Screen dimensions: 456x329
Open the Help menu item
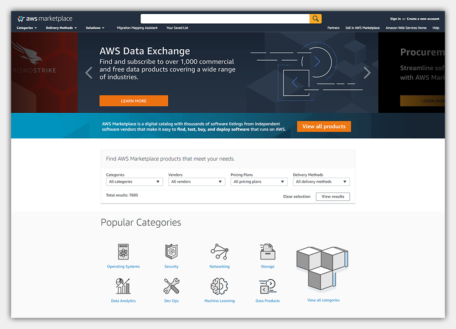point(435,28)
